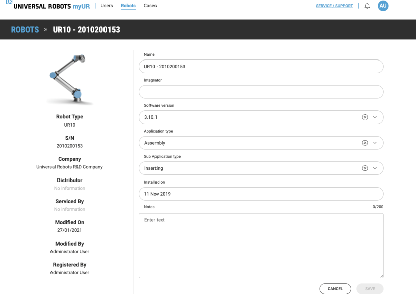
Task: Open the AU user avatar menu
Action: click(383, 6)
